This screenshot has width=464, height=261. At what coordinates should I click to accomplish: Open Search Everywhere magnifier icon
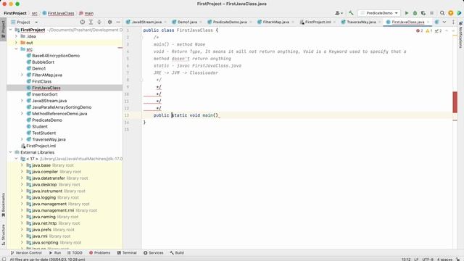point(442,13)
